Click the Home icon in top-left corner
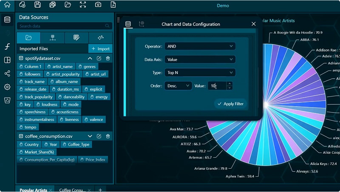 (x=7, y=5)
